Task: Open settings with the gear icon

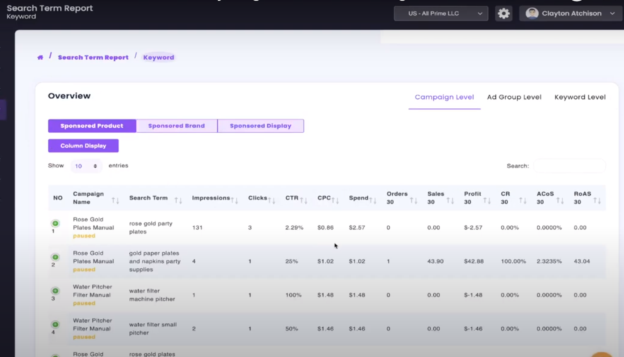Action: click(504, 13)
